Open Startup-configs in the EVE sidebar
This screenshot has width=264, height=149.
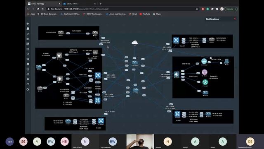tap(28, 39)
